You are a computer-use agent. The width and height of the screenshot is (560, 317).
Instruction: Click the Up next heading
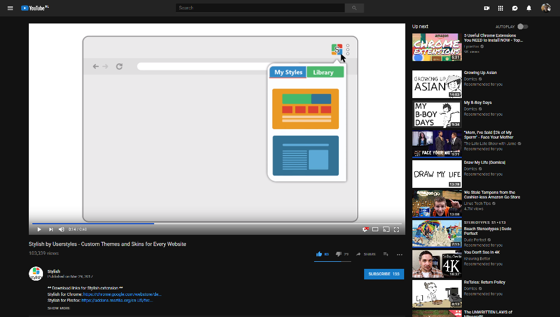(420, 26)
